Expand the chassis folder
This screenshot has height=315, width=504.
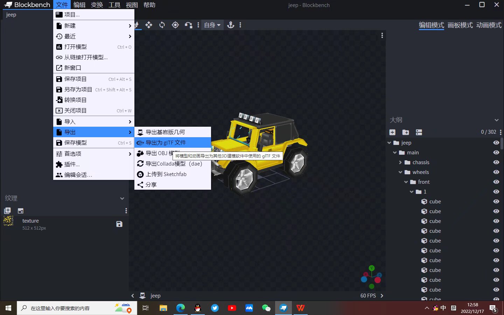pyautogui.click(x=400, y=162)
